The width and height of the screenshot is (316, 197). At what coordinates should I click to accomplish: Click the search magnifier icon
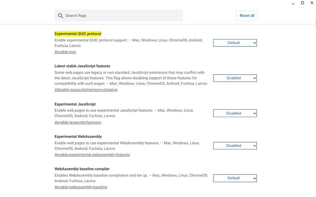(60, 16)
